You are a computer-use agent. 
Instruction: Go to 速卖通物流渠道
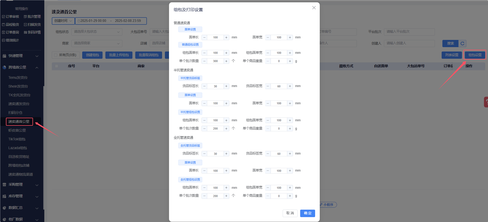coord(21,174)
